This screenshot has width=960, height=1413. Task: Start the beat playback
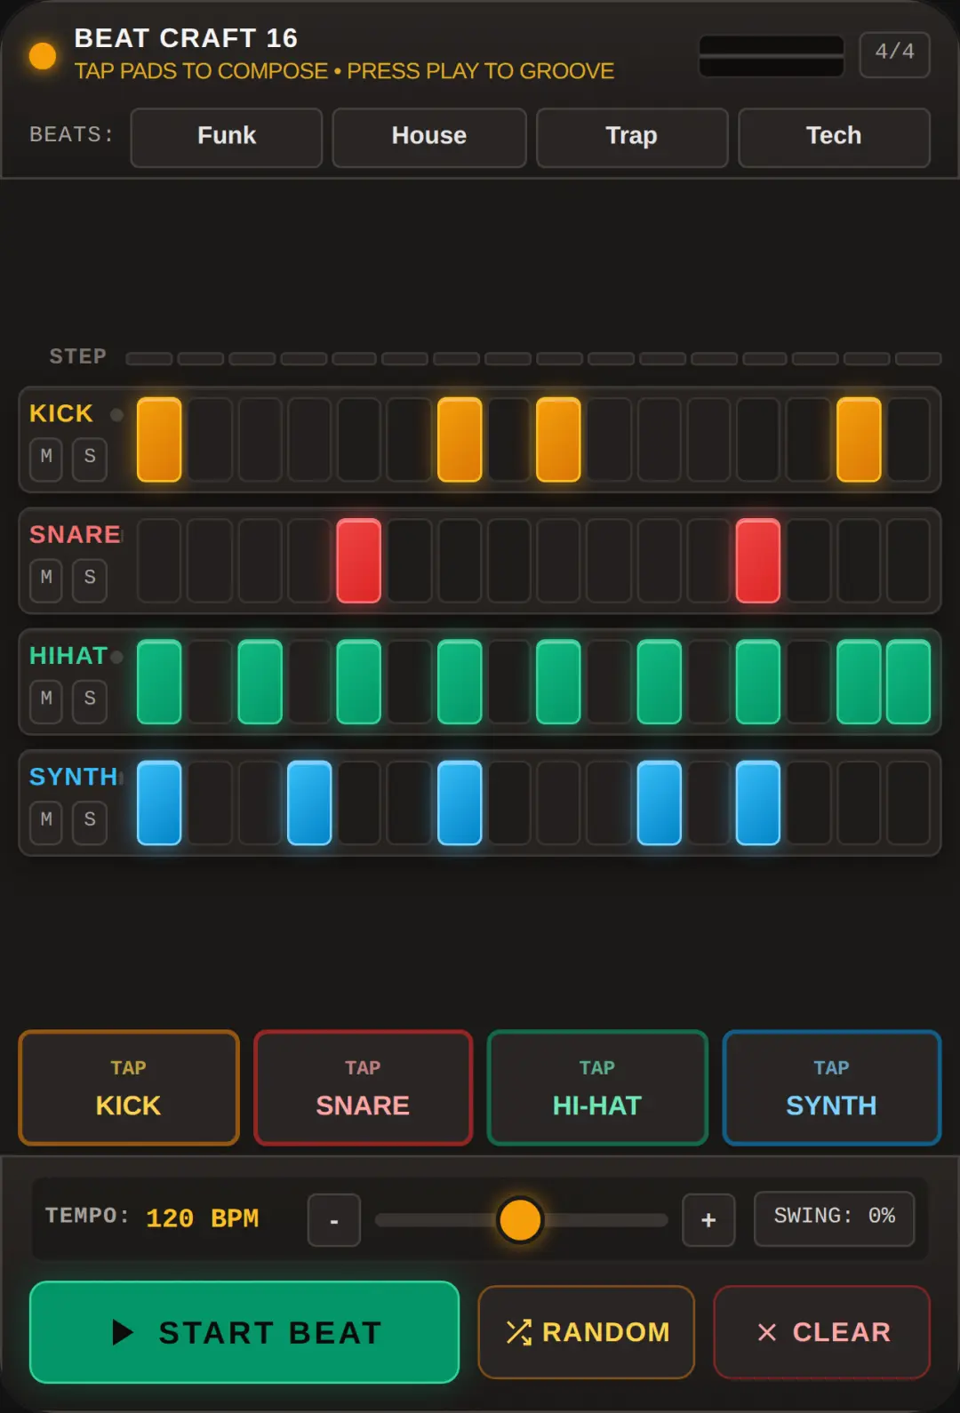tap(244, 1331)
